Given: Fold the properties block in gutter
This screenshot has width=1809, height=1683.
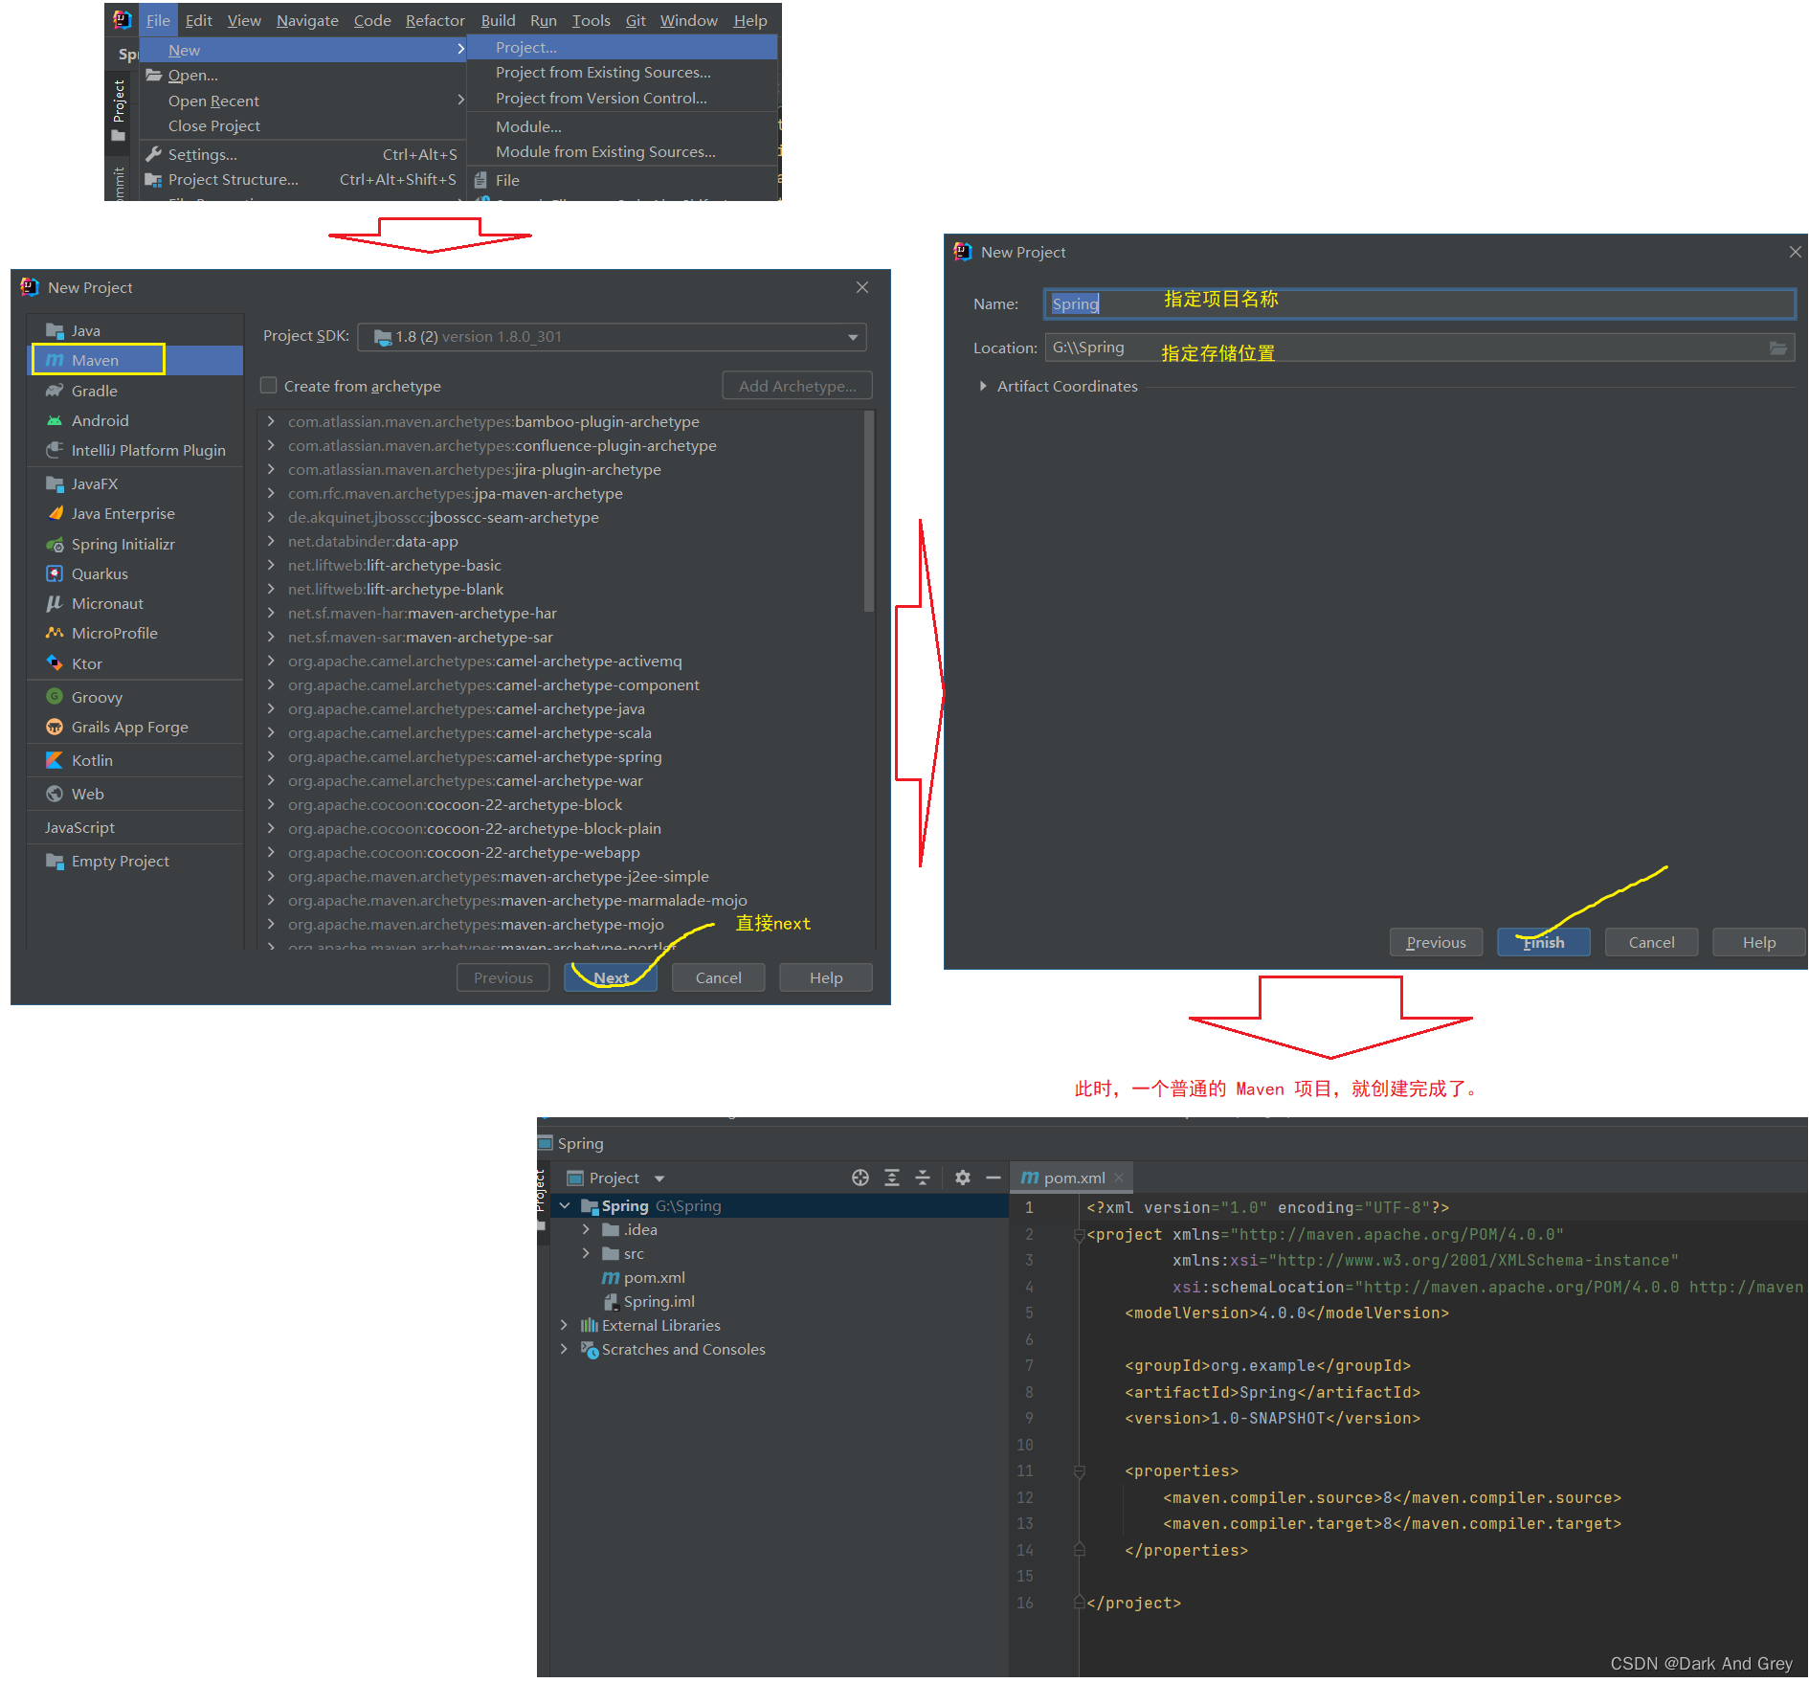Looking at the screenshot, I should (1079, 1470).
